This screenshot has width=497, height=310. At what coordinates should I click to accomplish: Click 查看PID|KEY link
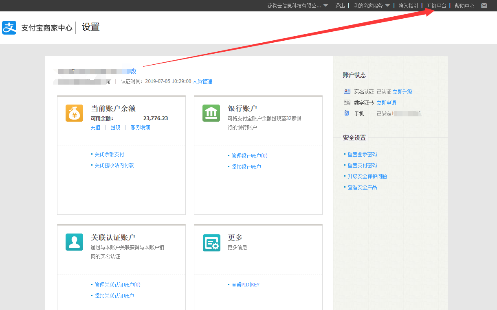coord(245,285)
